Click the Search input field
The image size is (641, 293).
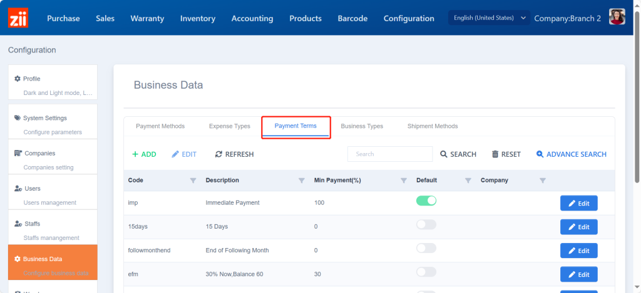pos(390,154)
